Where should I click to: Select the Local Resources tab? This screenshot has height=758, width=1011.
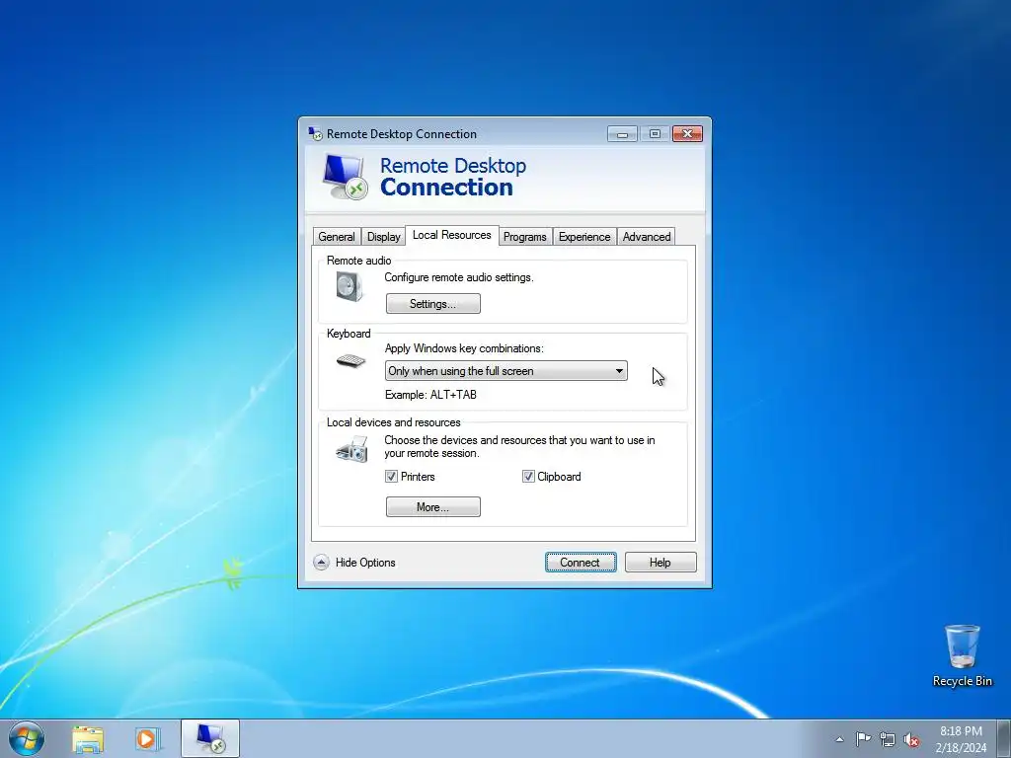[x=451, y=235]
